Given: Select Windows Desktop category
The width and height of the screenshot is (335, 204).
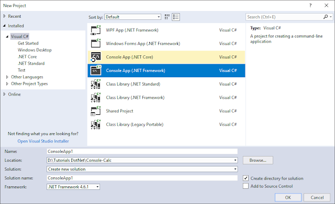Looking at the screenshot, I should pos(35,50).
